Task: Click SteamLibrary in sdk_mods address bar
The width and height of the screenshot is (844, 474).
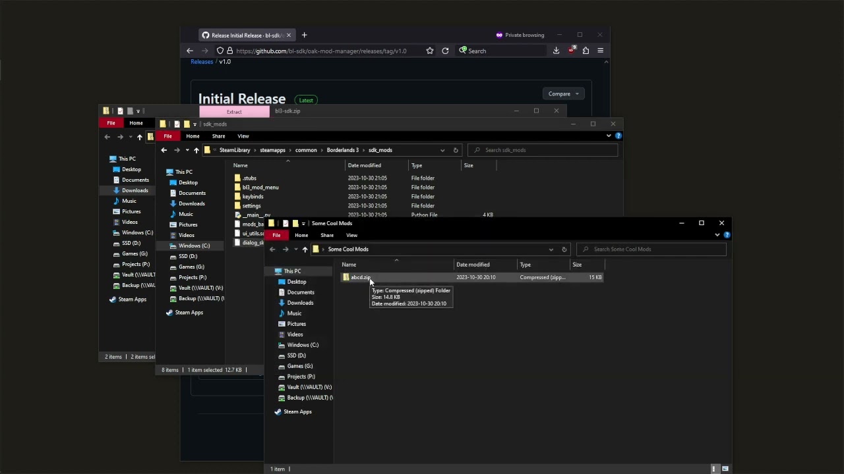Action: 235,150
